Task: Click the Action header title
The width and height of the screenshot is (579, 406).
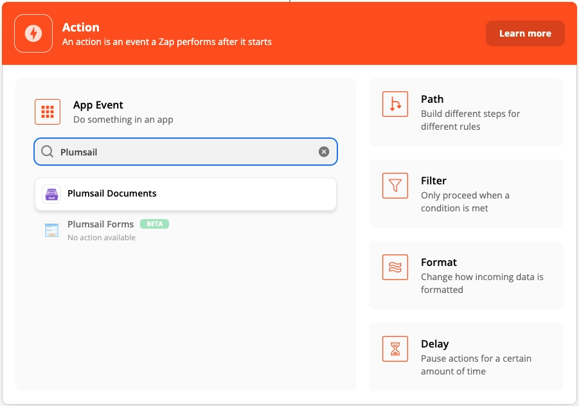Action: click(x=81, y=28)
